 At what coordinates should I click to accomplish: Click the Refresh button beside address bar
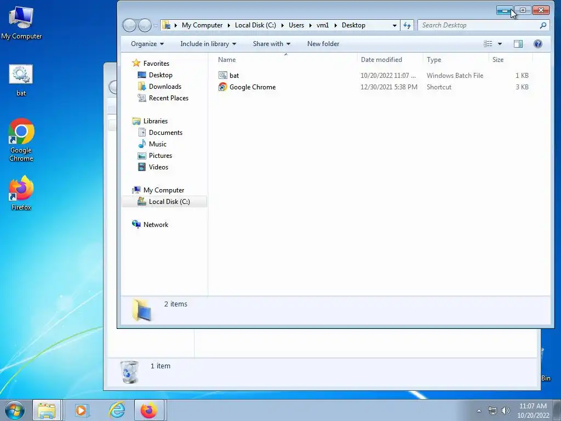coord(407,25)
